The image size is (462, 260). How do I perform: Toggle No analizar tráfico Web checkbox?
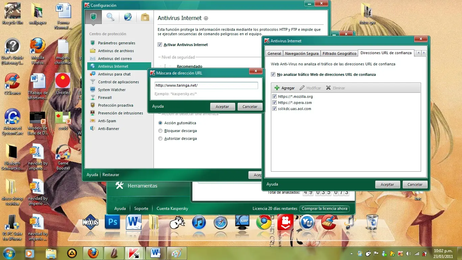point(273,74)
